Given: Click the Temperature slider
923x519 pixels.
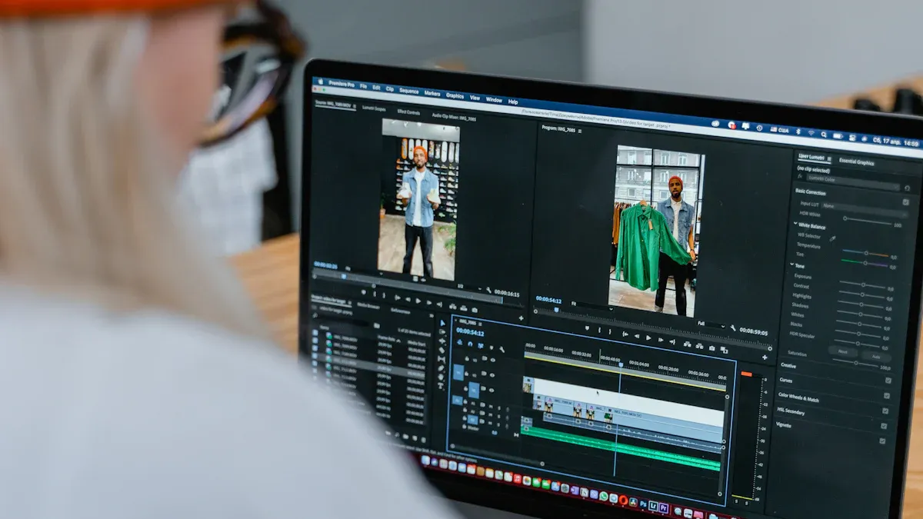Looking at the screenshot, I should 865,252.
